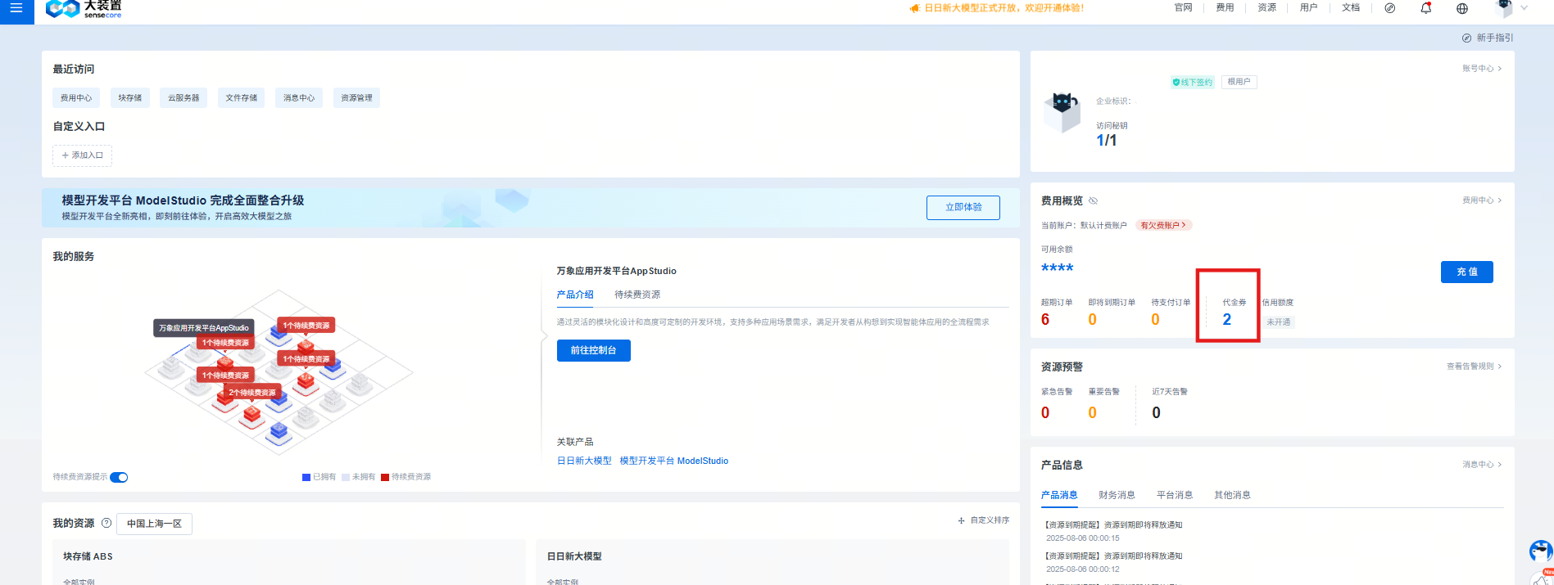Open 消息中心 link in 产品信息

(1482, 465)
